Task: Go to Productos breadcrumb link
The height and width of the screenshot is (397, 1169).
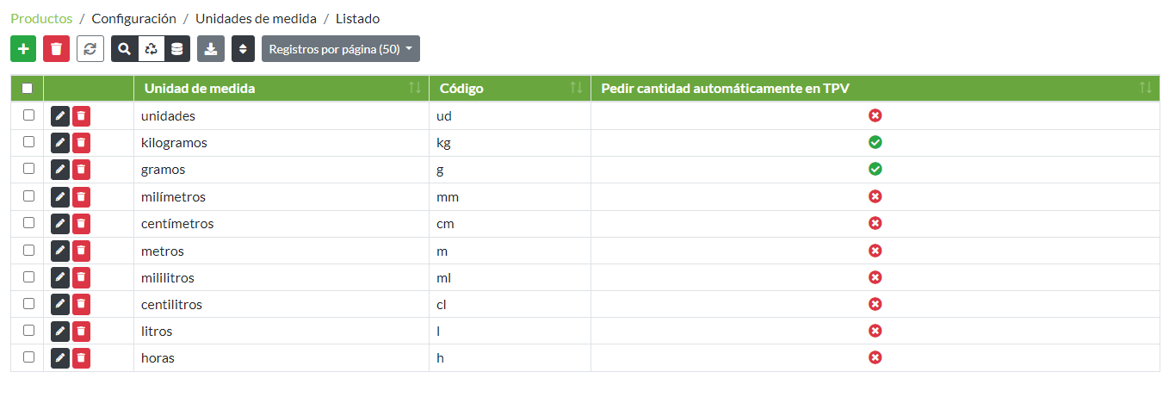Action: [x=41, y=18]
